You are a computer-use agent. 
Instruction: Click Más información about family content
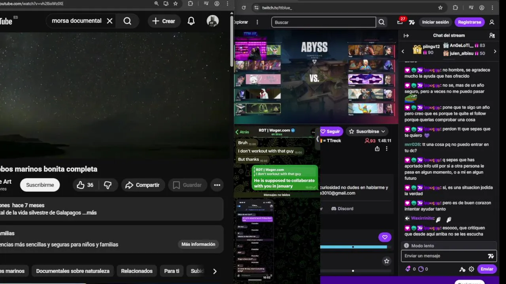[198, 244]
